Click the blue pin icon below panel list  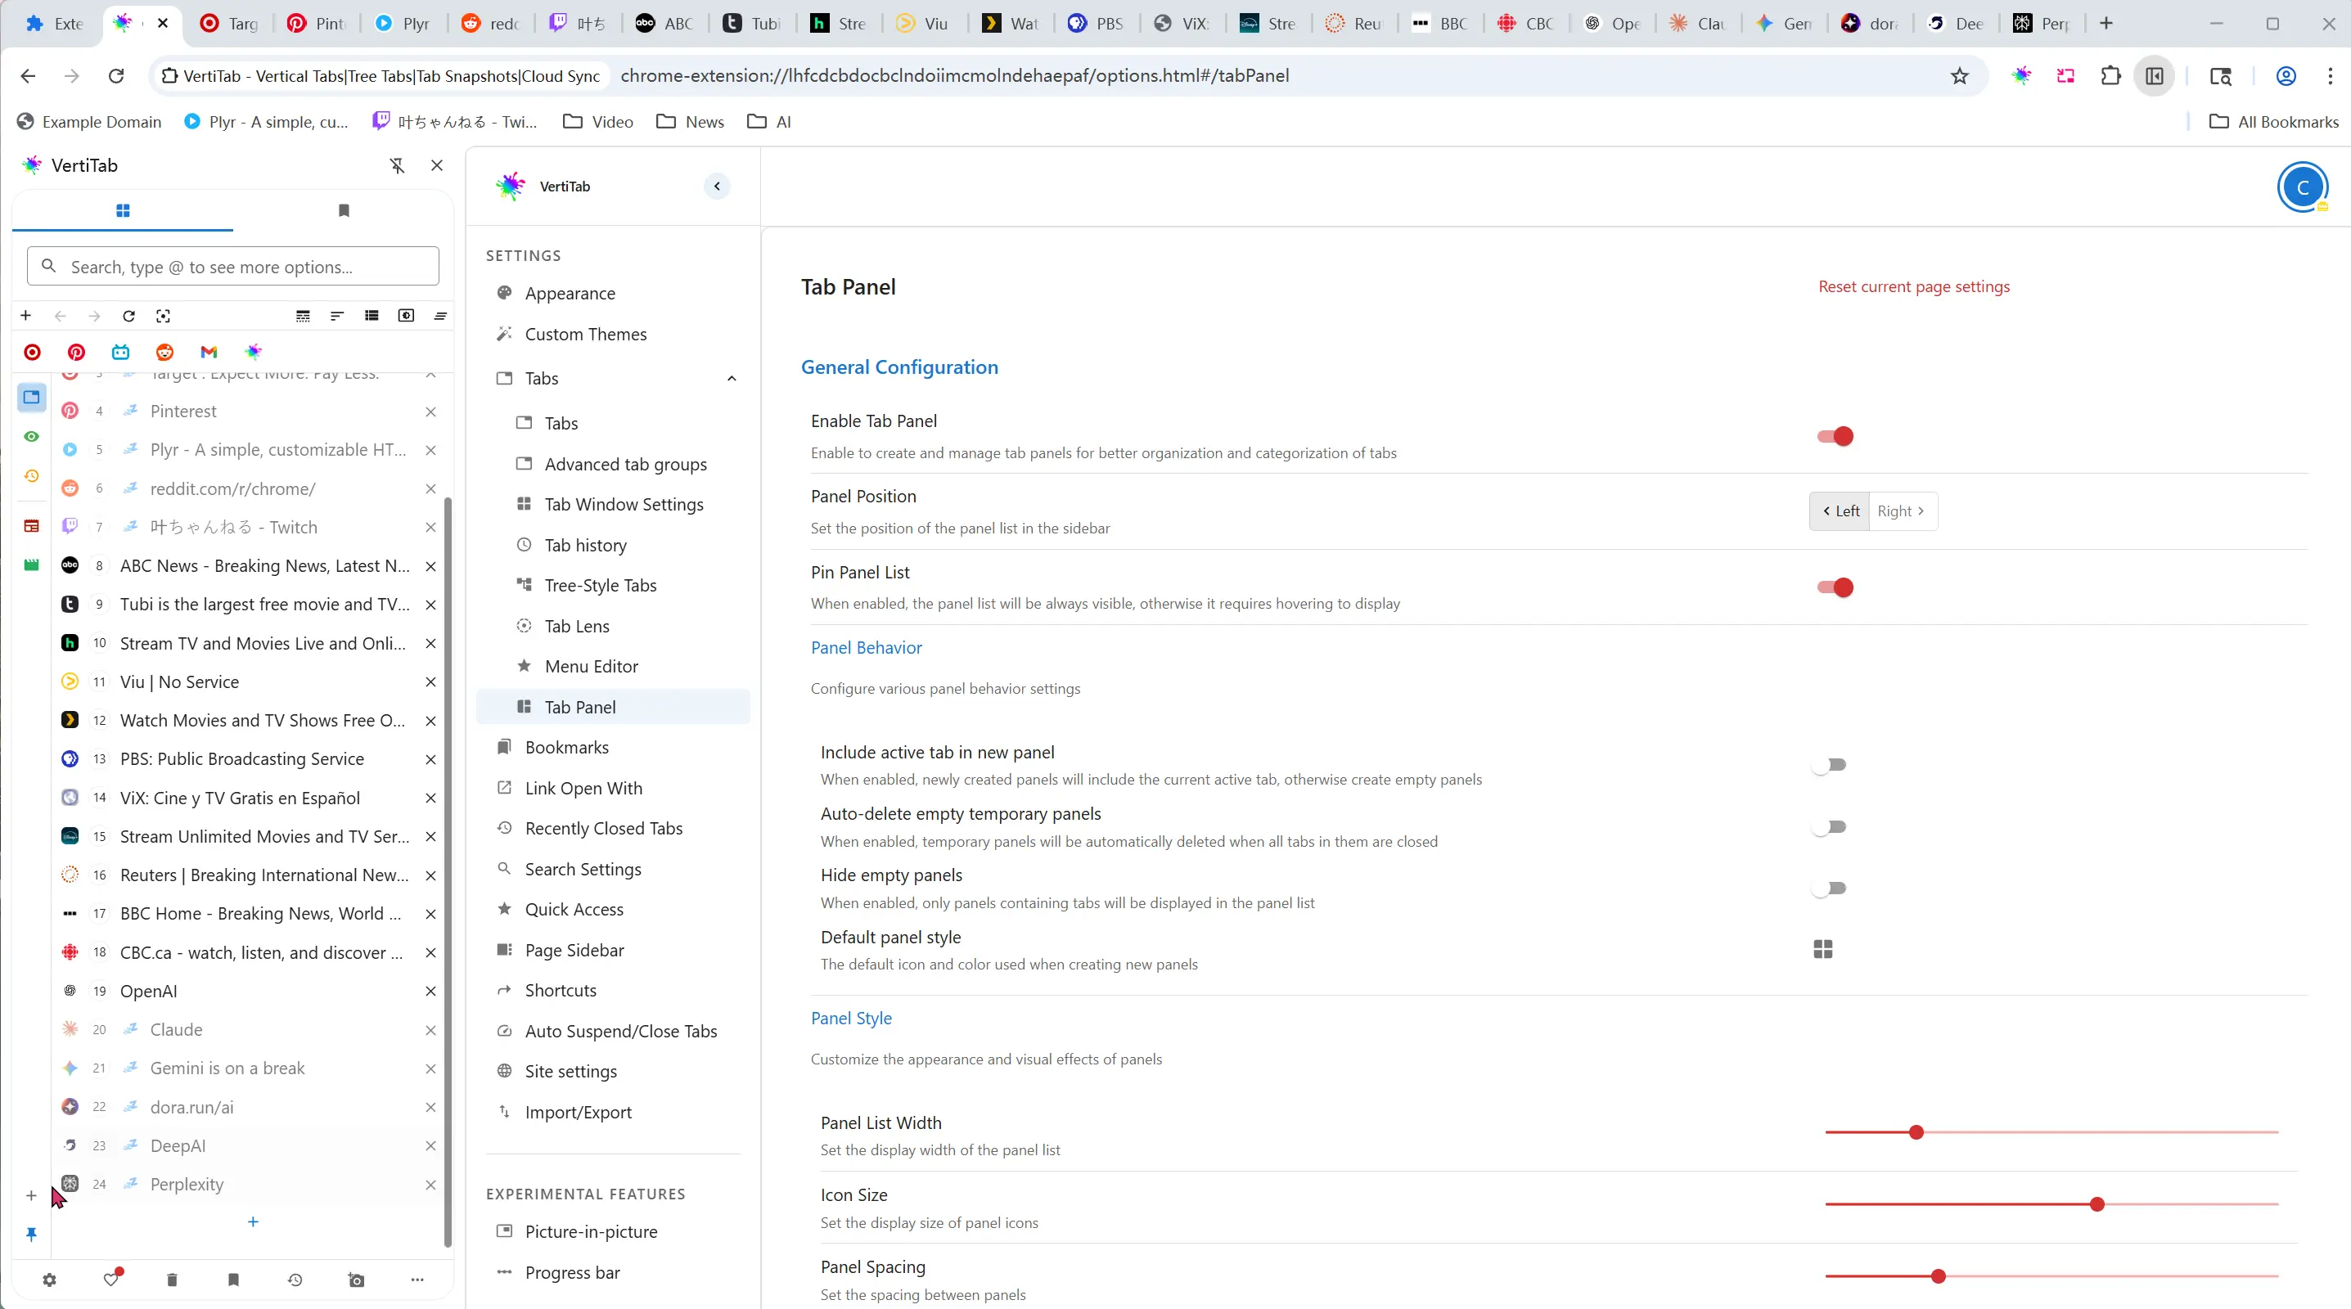pos(31,1235)
